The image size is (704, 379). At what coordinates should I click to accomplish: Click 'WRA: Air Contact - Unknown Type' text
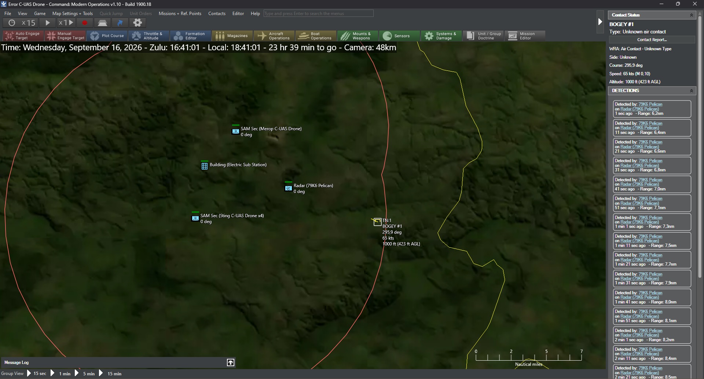pyautogui.click(x=640, y=49)
